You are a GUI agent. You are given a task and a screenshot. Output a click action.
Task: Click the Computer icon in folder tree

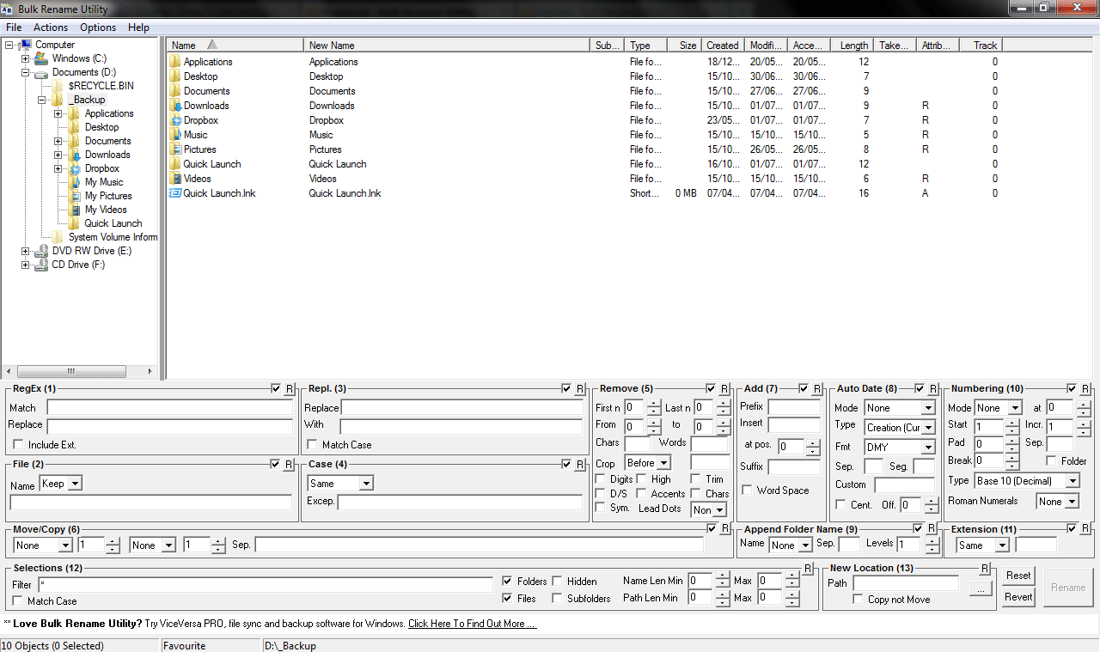25,45
